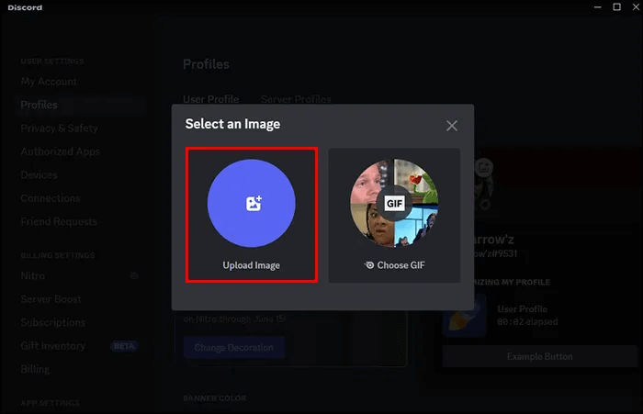This screenshot has height=414, width=643.
Task: Switch to the User Profile tab
Action: pyautogui.click(x=210, y=99)
